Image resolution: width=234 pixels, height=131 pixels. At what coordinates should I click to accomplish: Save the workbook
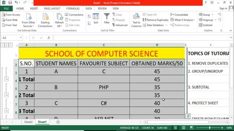[x=10, y=3]
